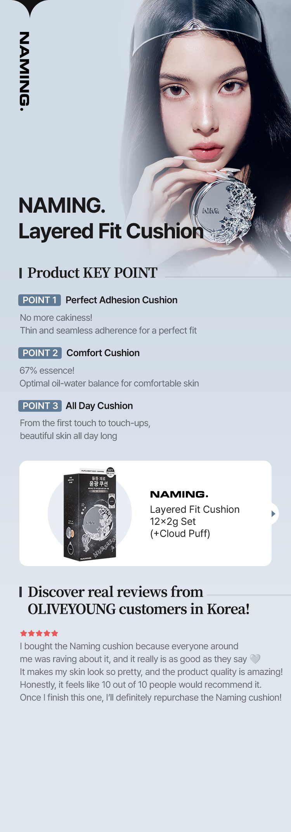The width and height of the screenshot is (291, 832).
Task: Click the red five-star rating
Action: (39, 633)
